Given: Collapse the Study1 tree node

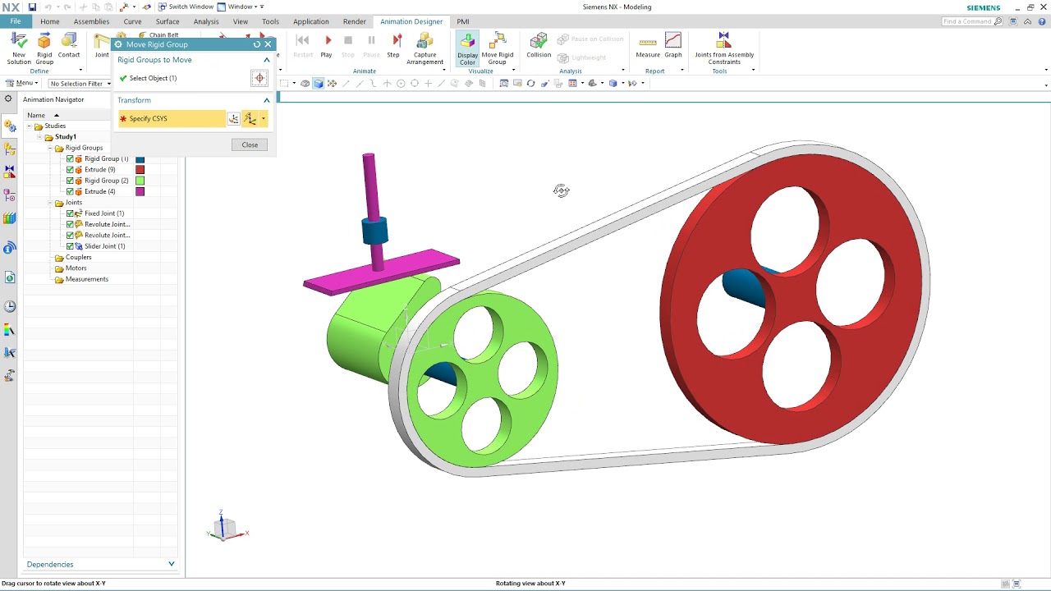Looking at the screenshot, I should 40,137.
